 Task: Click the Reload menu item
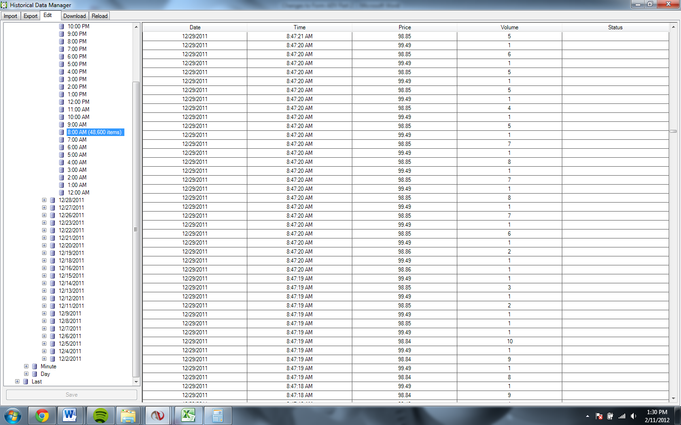pyautogui.click(x=100, y=16)
